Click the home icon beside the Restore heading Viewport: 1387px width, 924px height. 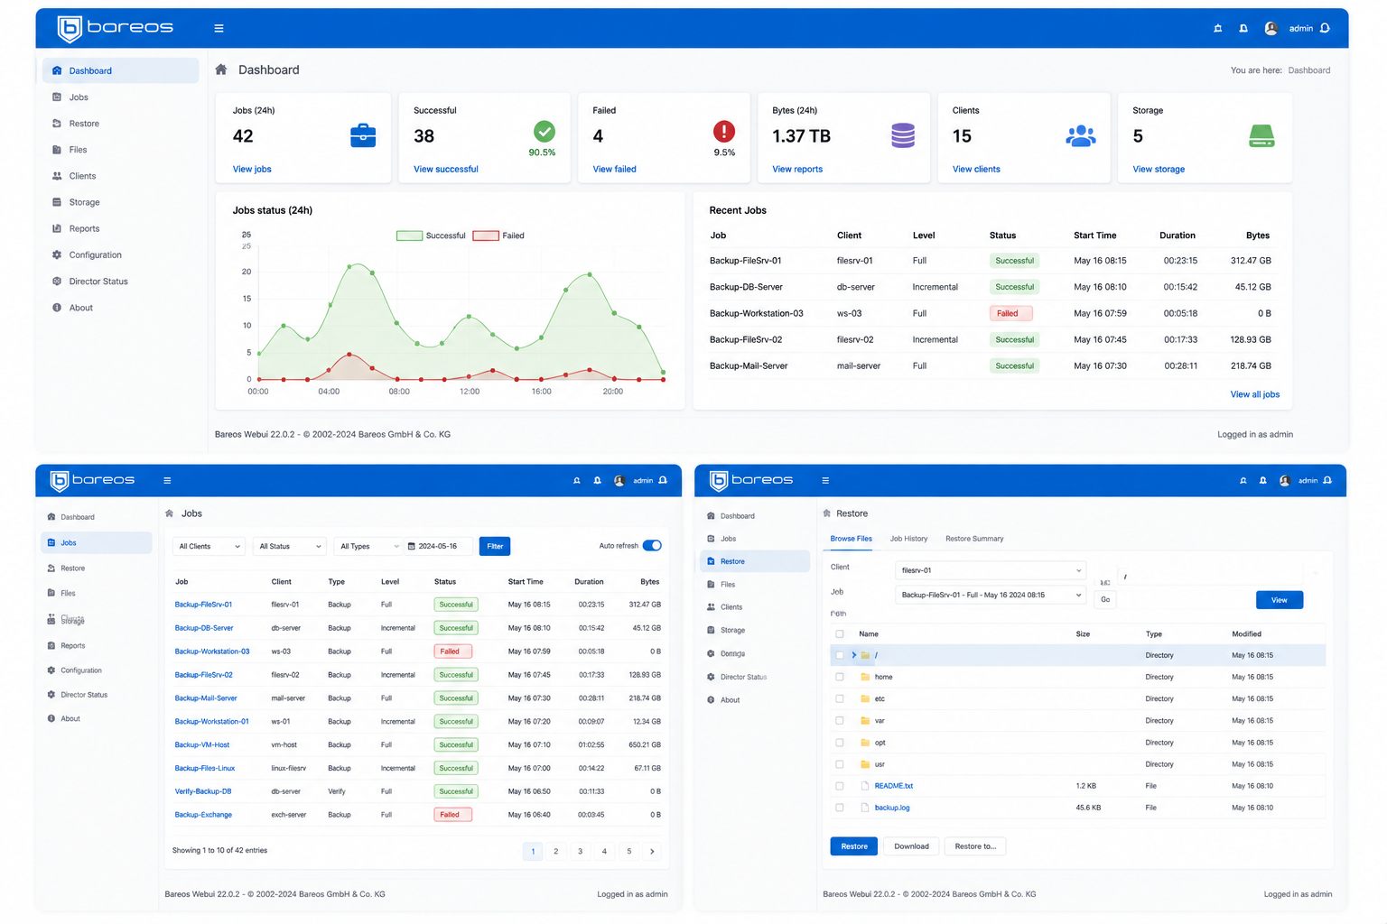pos(826,513)
